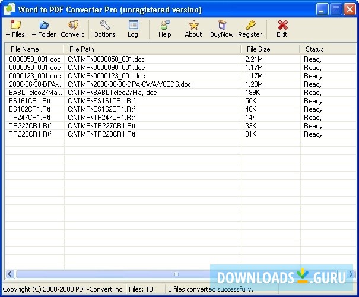Click path C:\TMP\ES161CR1.Rtf
The height and width of the screenshot is (297, 359).
(101, 101)
